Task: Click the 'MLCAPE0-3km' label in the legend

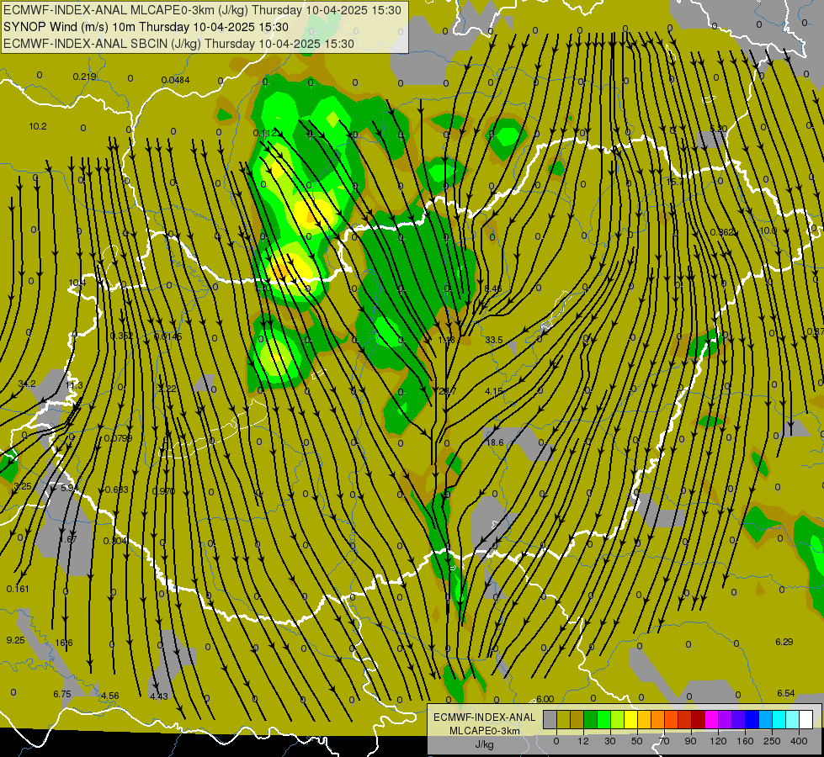Action: 485,731
